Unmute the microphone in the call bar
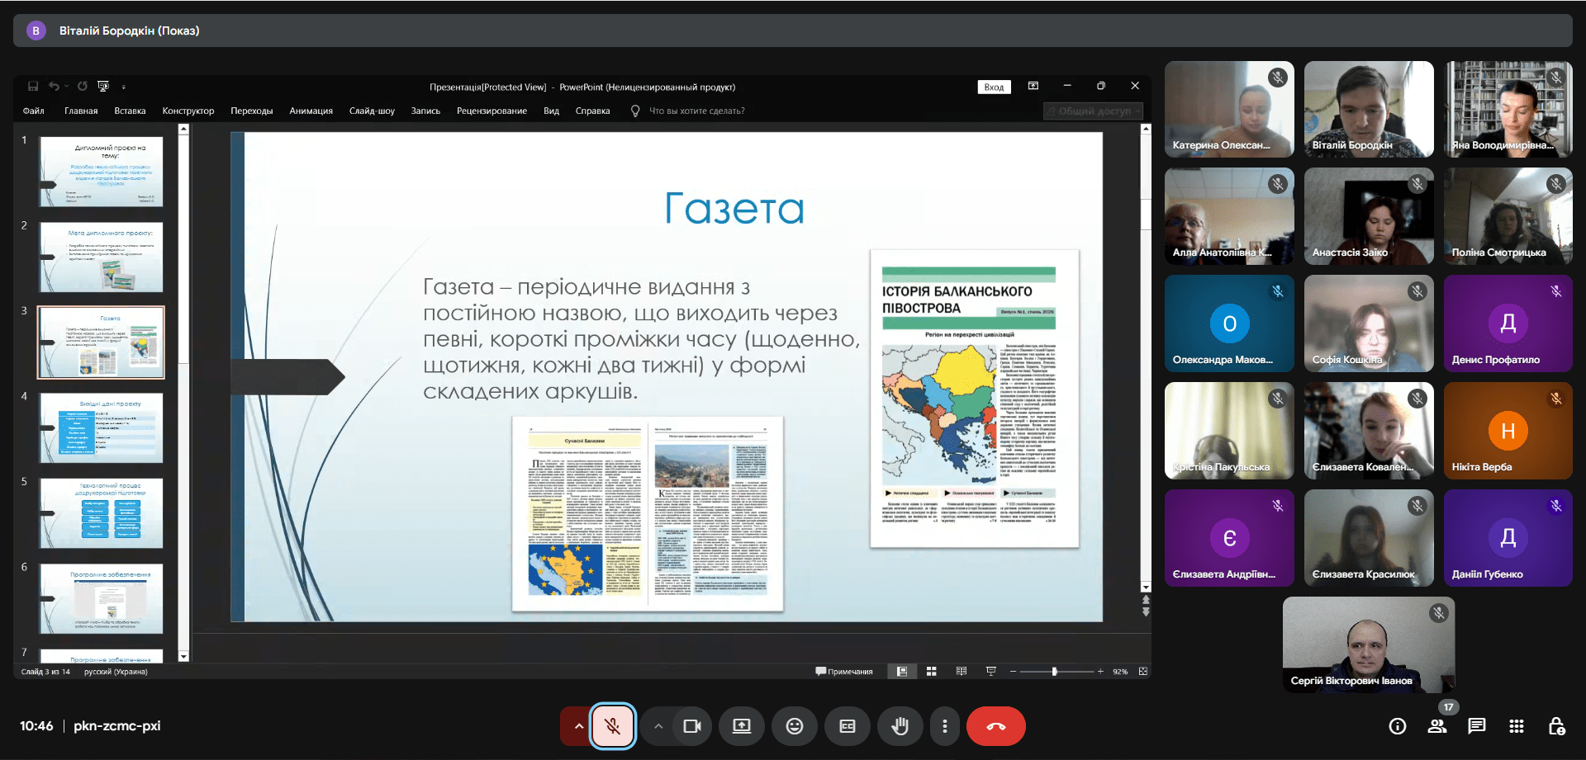1586x760 pixels. [x=612, y=726]
